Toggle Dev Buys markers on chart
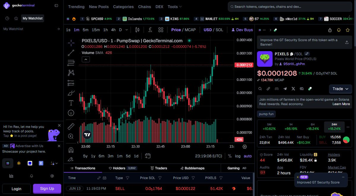 click(242, 30)
